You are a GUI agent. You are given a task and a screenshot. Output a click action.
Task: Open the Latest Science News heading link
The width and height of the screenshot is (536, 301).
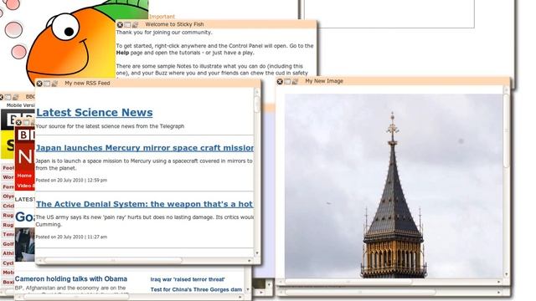(x=95, y=112)
